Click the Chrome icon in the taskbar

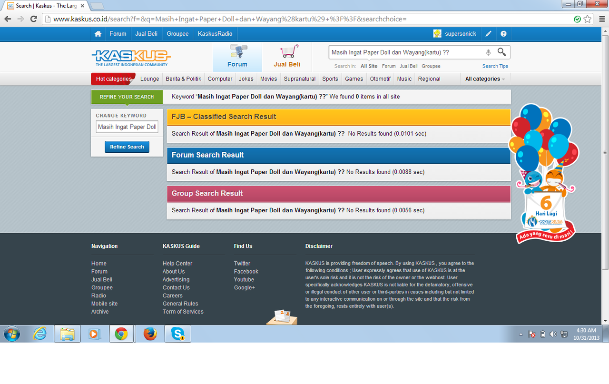121,334
